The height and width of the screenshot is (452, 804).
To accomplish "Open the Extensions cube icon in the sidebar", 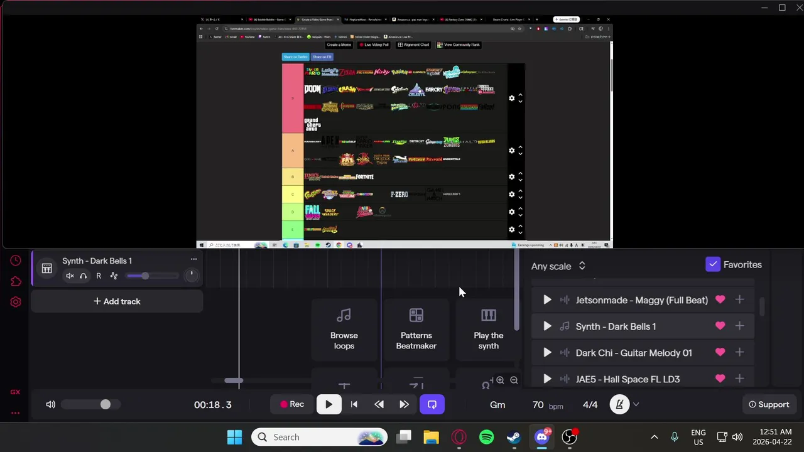I will point(16,281).
